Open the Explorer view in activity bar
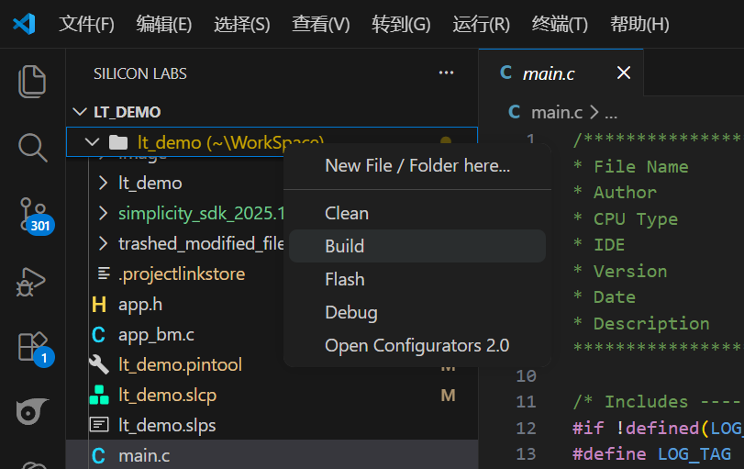 click(x=32, y=81)
